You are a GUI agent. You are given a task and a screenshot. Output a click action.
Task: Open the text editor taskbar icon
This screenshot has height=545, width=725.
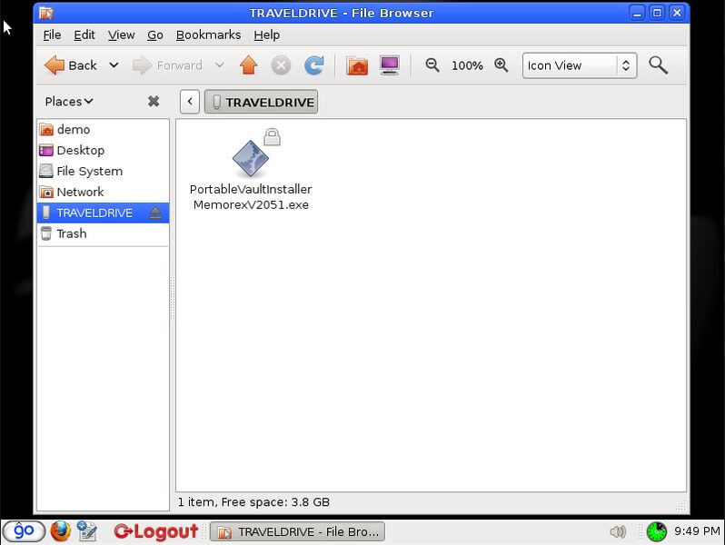[87, 531]
